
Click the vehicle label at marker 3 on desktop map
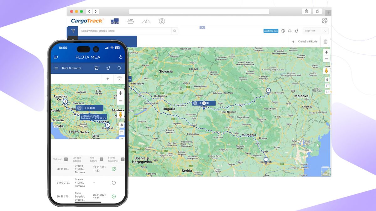coord(204,103)
